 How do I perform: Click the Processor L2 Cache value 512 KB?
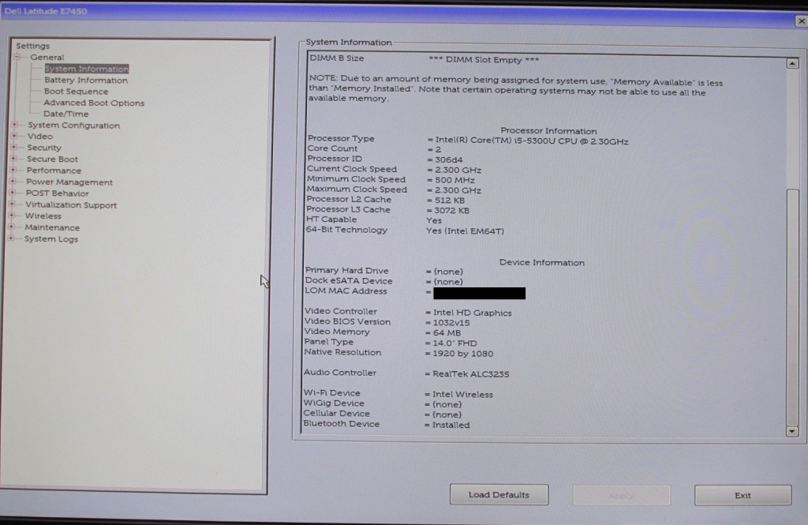point(449,200)
